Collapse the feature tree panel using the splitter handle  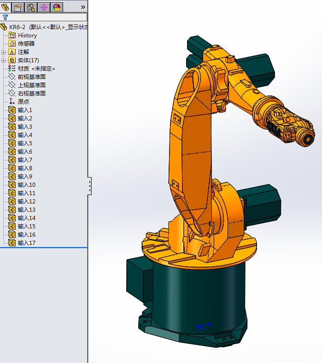(89, 186)
